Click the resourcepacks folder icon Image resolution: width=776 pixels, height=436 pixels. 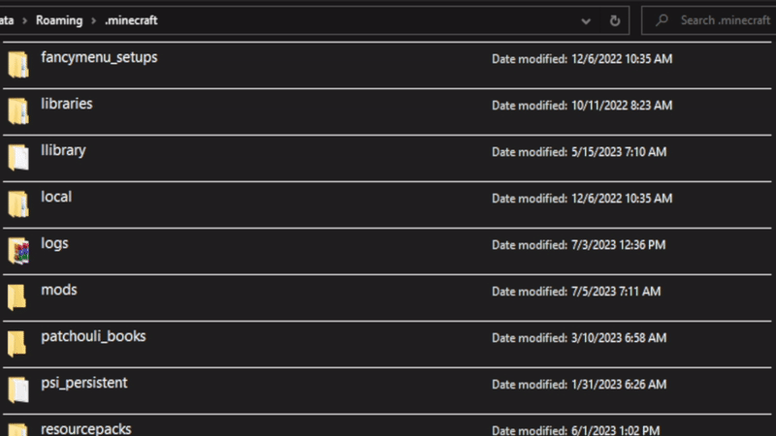[x=17, y=430]
